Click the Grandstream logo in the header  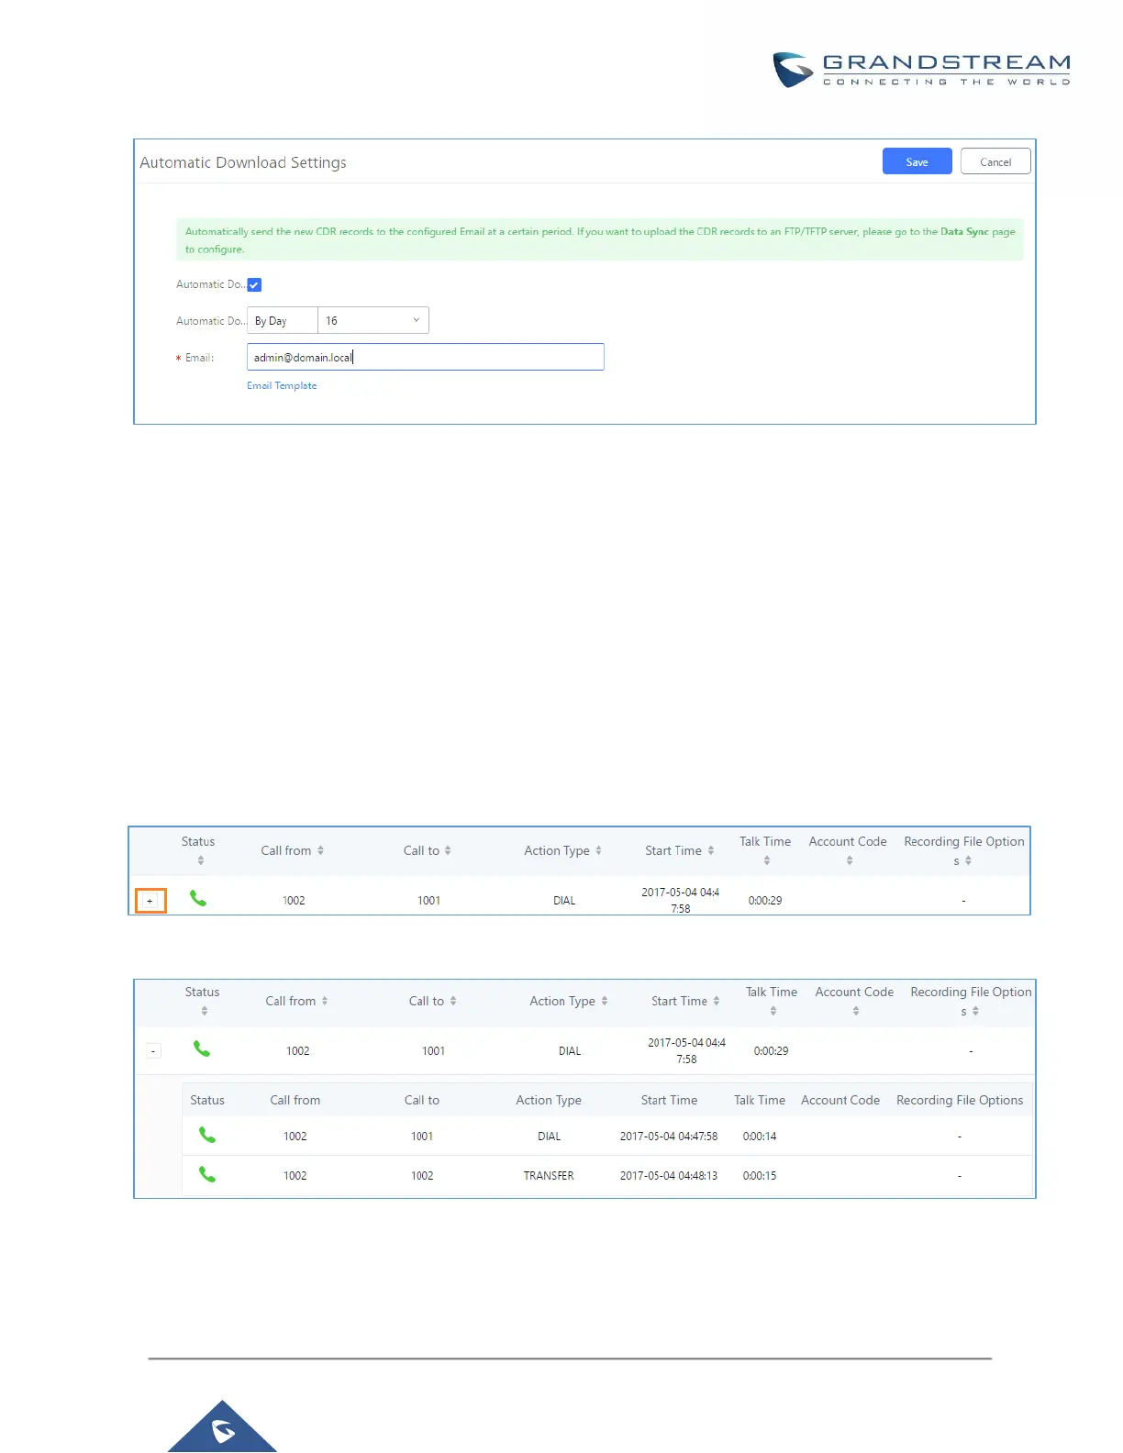point(921,70)
